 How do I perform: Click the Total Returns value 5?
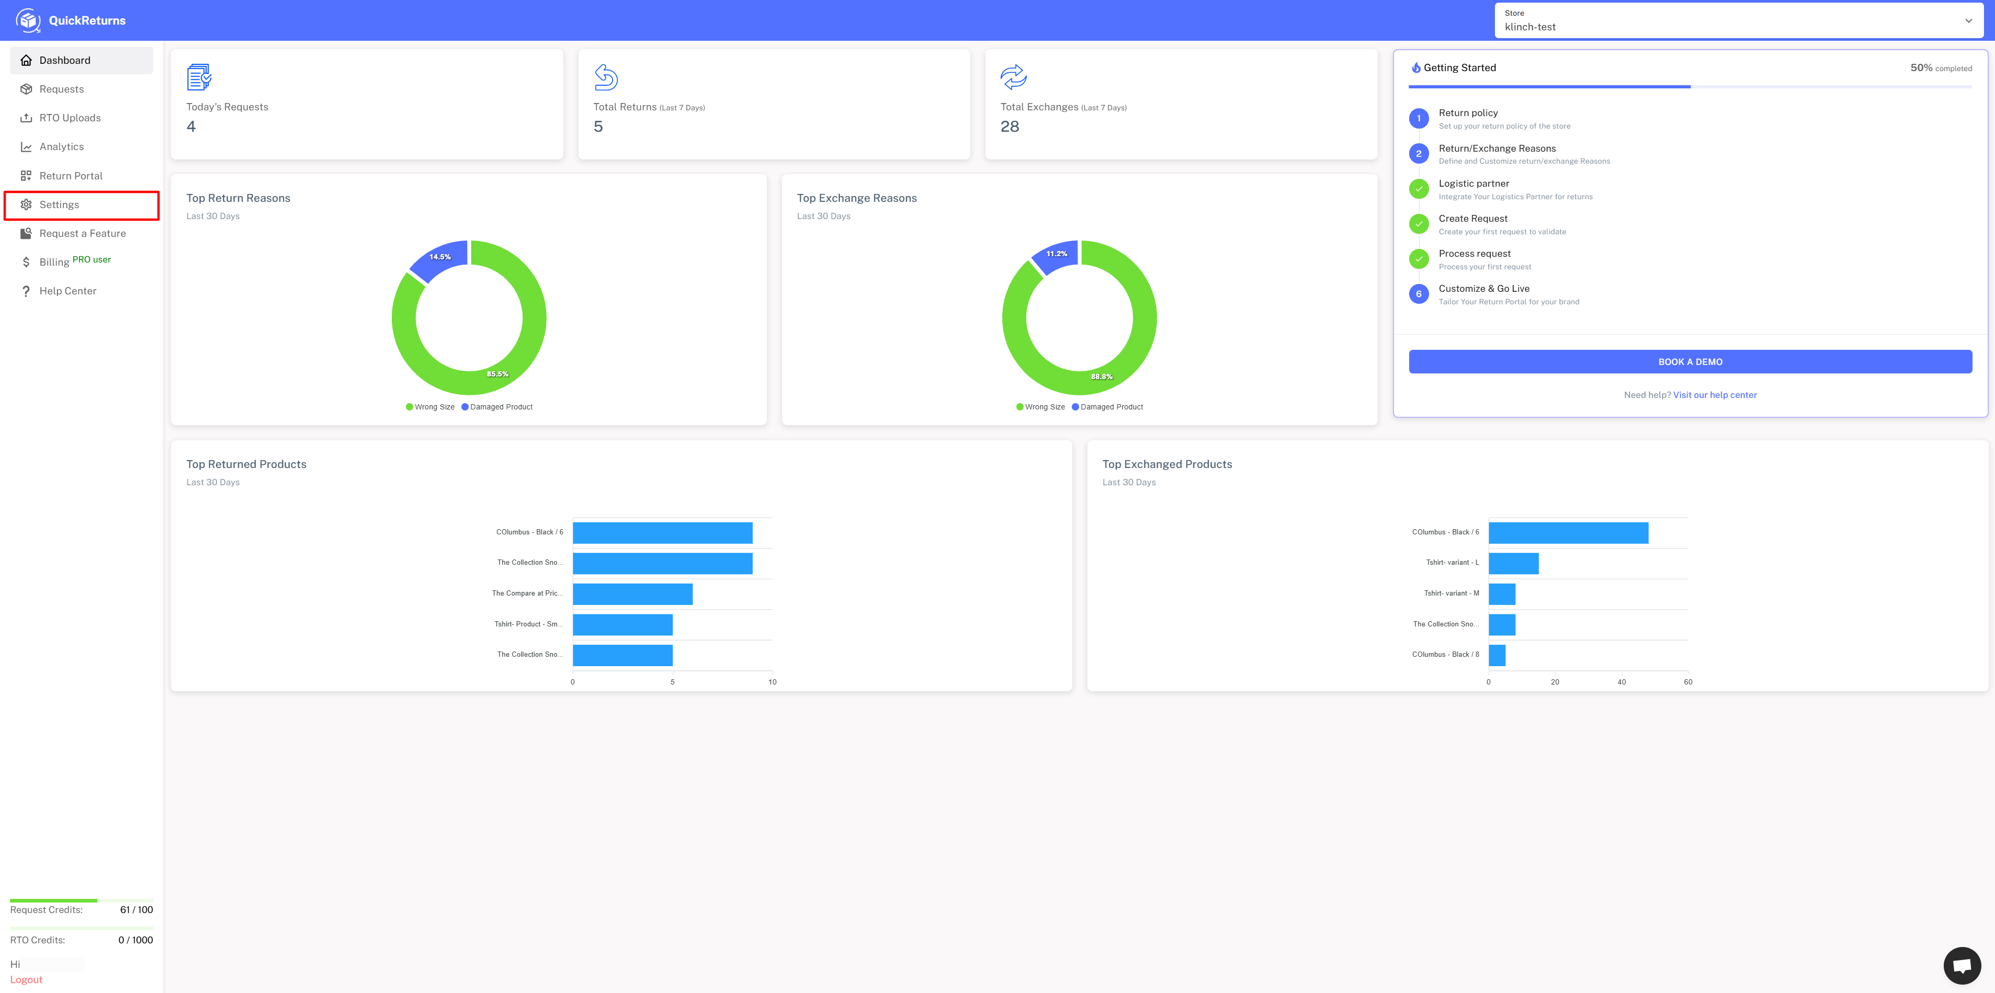pos(598,127)
